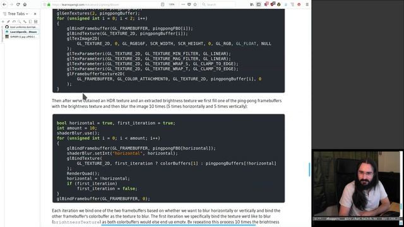Open the yellow radiation-symbol extension
Viewport: 404px width, 227px height.
click(x=279, y=4)
